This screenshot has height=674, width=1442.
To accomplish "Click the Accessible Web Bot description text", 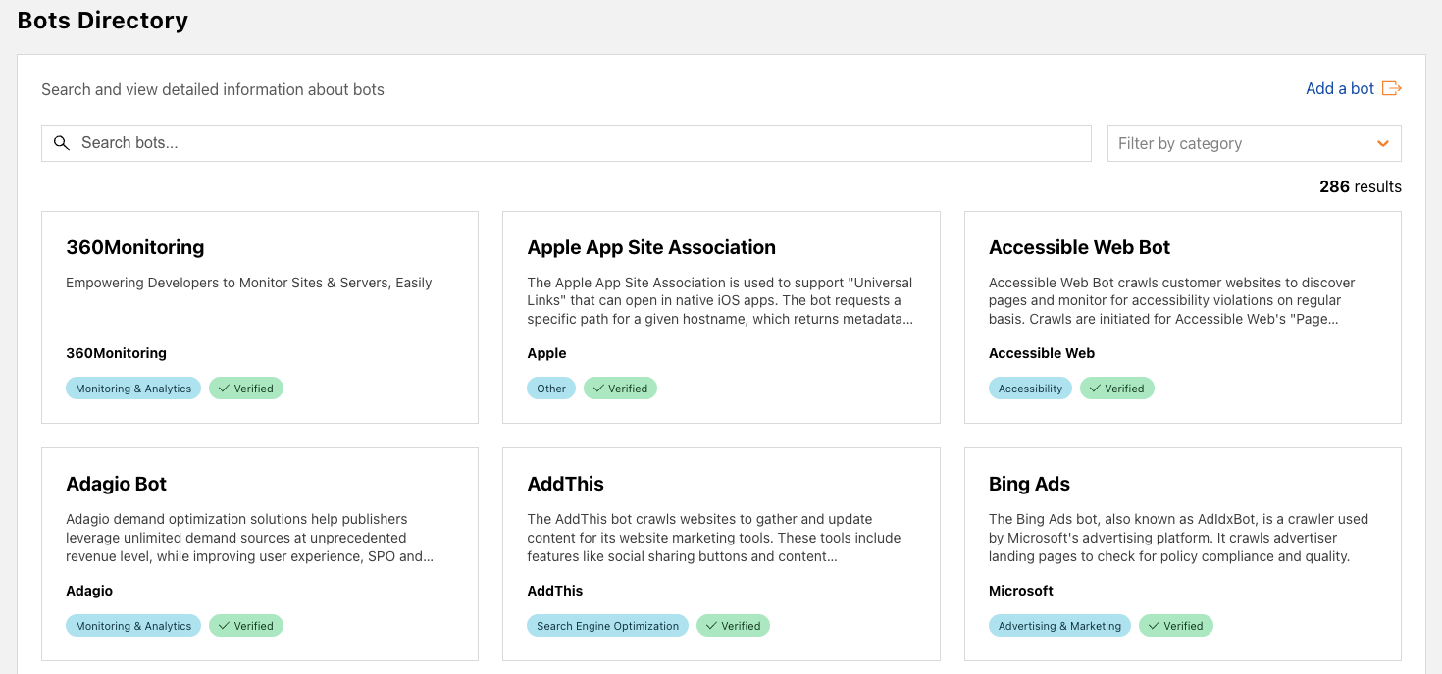I will click(1172, 300).
